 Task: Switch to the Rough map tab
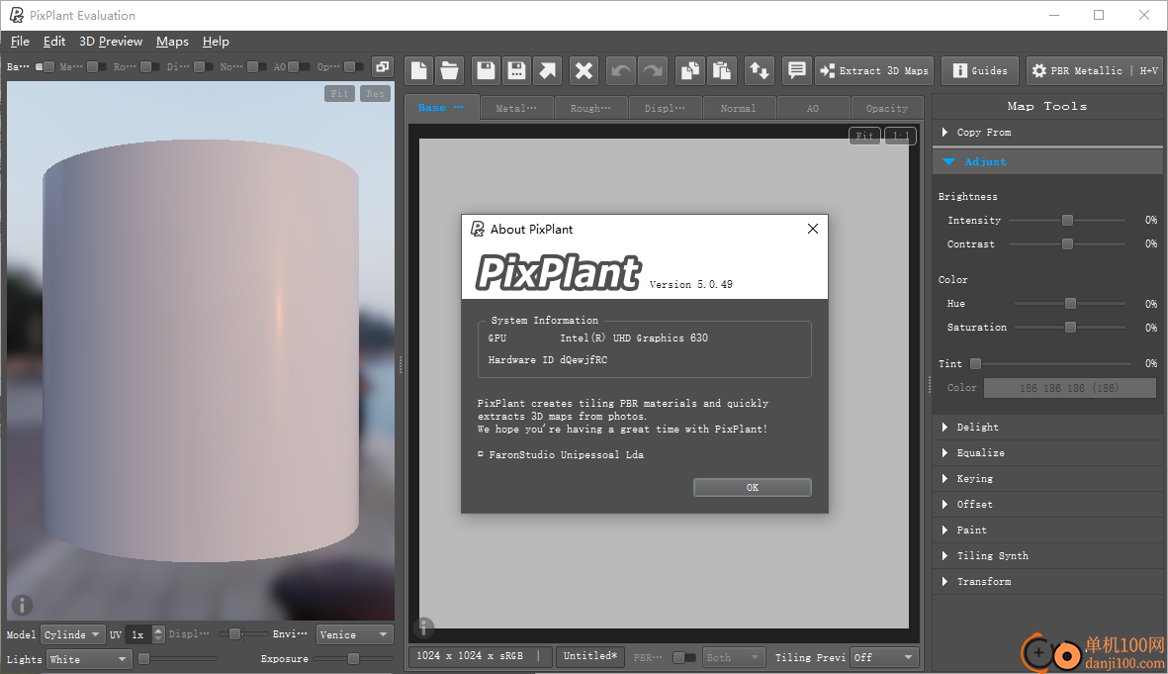(x=590, y=108)
